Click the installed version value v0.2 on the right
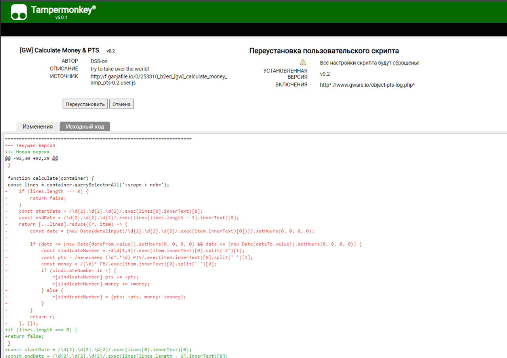507x358 pixels. coord(325,74)
